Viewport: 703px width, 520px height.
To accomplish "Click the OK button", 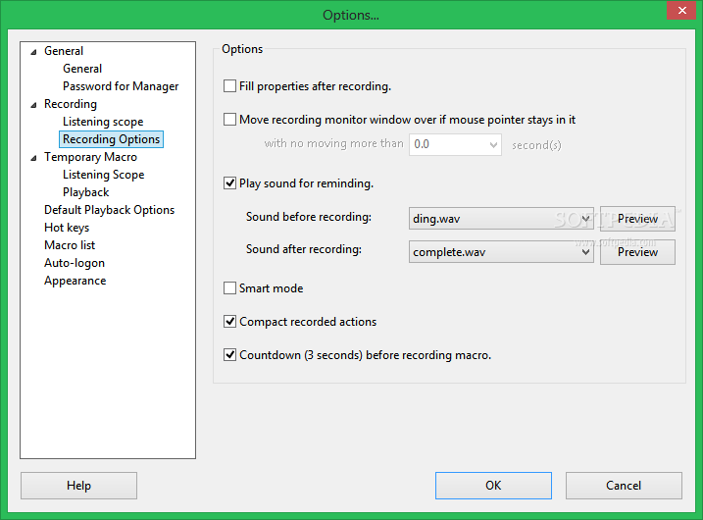I will click(x=493, y=486).
